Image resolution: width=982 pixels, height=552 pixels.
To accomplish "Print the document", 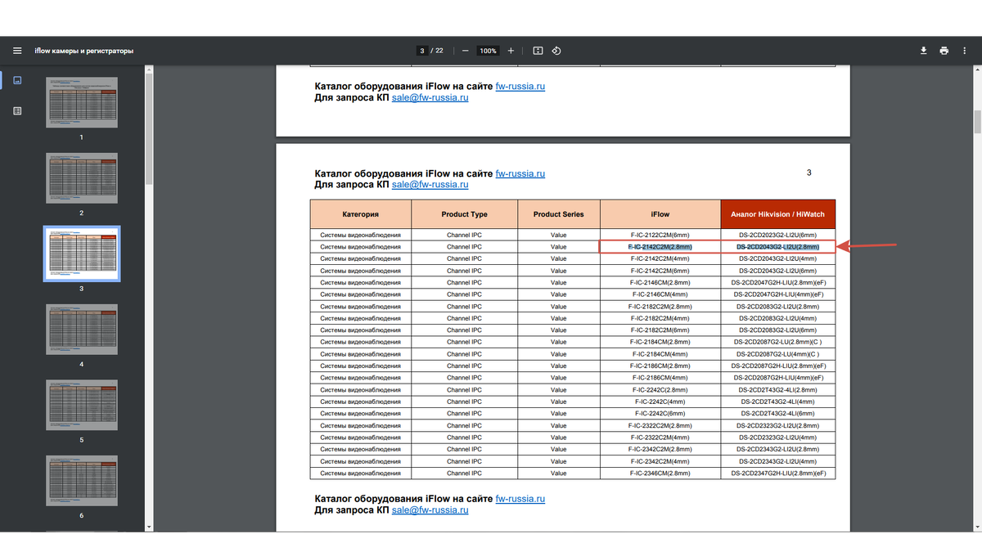I will [944, 51].
